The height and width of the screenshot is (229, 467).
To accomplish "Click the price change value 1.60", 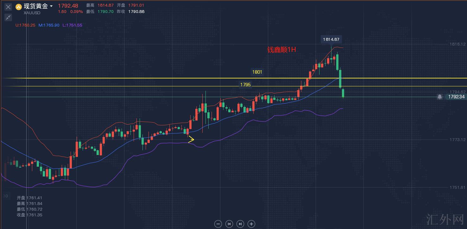I will (62, 12).
